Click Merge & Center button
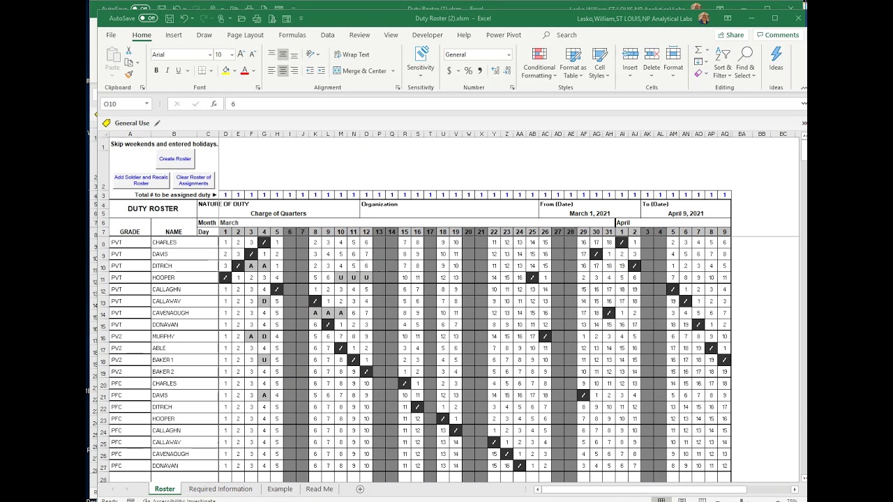The width and height of the screenshot is (893, 502). [x=360, y=70]
